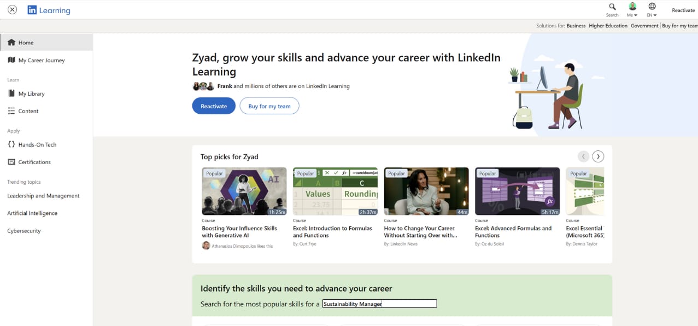The width and height of the screenshot is (698, 326).
Task: Open My Career Journey map icon
Action: point(11,60)
